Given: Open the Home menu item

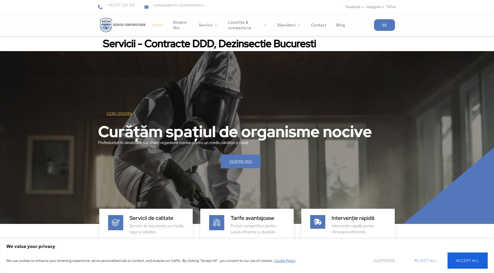Looking at the screenshot, I should 157,25.
